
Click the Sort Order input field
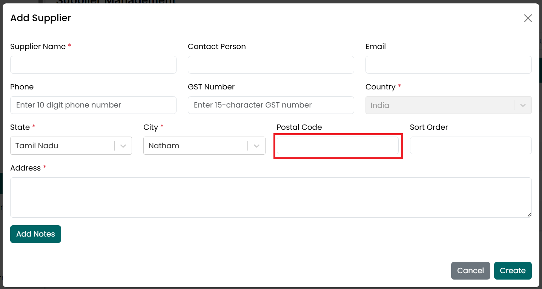click(471, 146)
